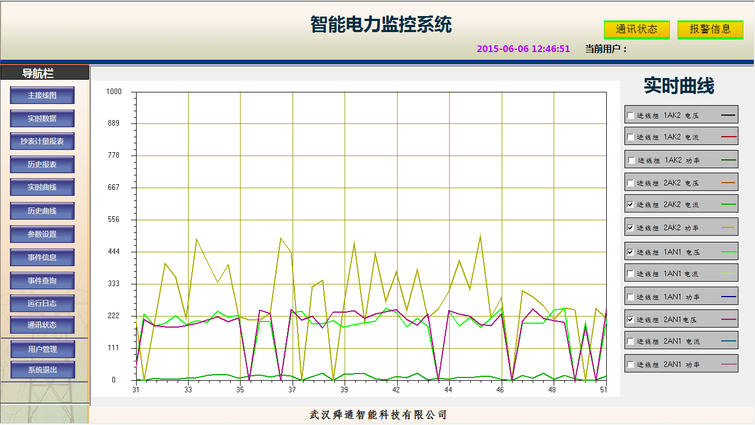Click 系统退出 to exit the system
This screenshot has height=425, width=755.
click(42, 370)
